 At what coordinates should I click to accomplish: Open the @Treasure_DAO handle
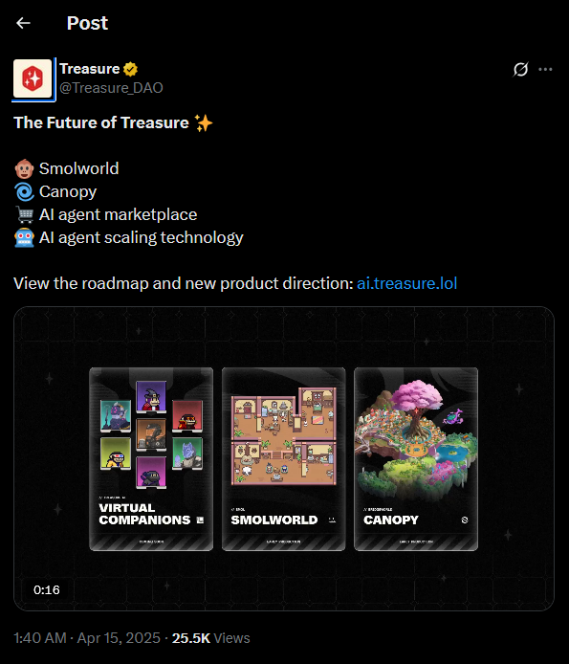111,88
